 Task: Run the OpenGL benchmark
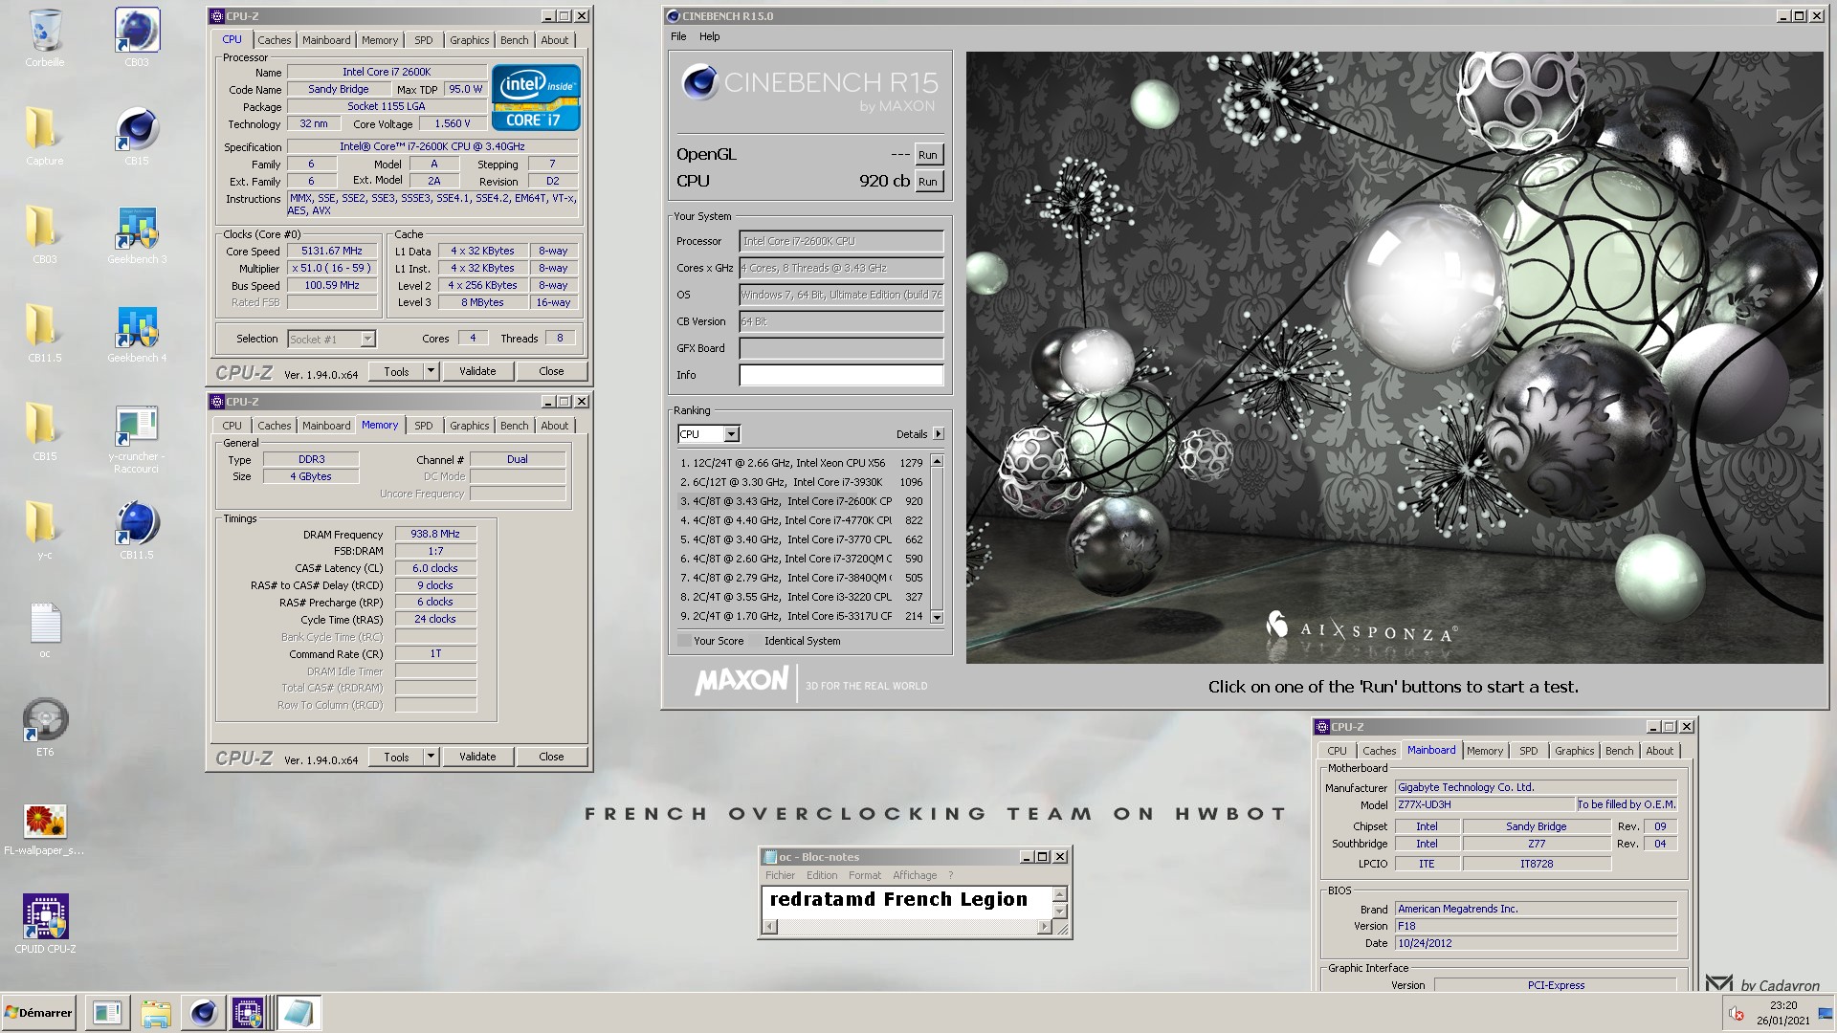[928, 155]
